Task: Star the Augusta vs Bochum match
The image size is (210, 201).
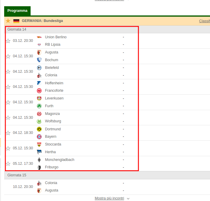Action: click(8, 56)
